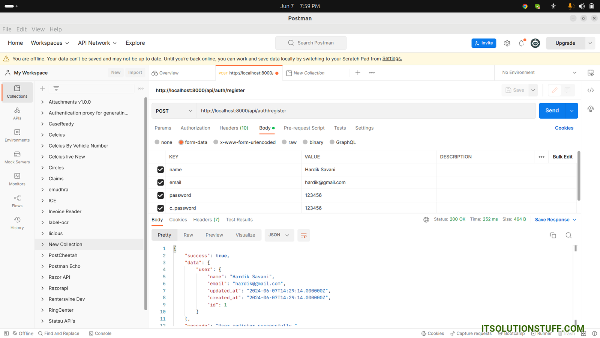
Task: Select x-www-form-urlencoded radio option
Action: pyautogui.click(x=216, y=142)
